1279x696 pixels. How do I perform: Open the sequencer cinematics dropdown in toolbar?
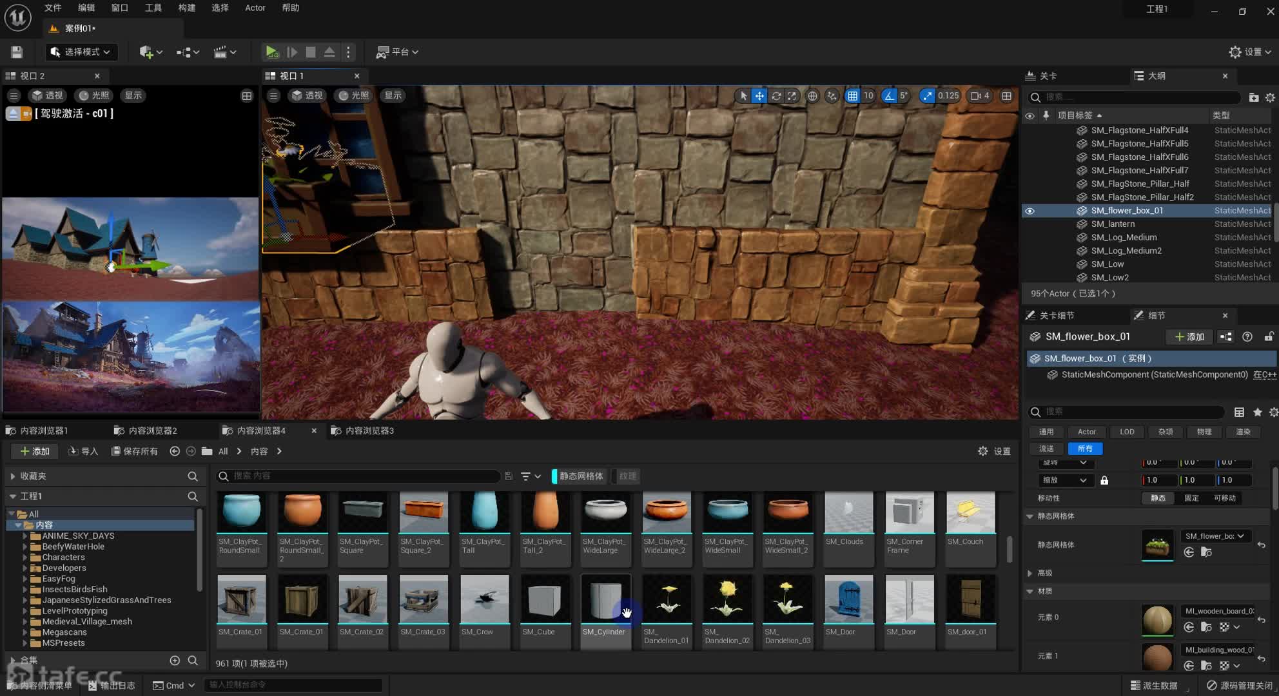click(225, 52)
